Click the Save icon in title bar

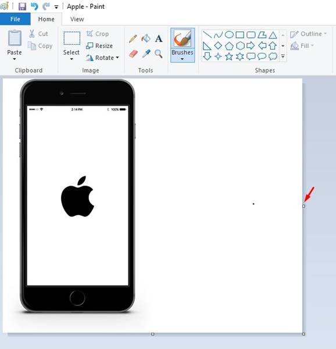pos(22,6)
